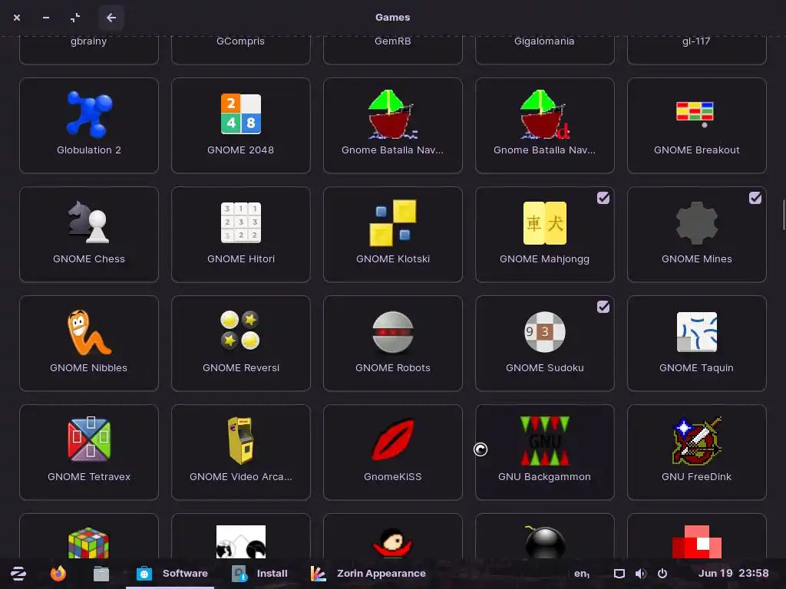Screen dimensions: 786x589
Task: Click the installed checkmark on GNOME Sudoku
Action: pos(603,307)
